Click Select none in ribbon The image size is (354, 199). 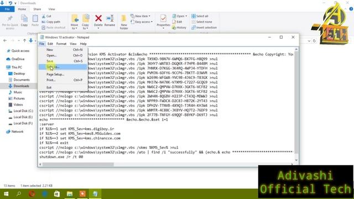point(201,22)
